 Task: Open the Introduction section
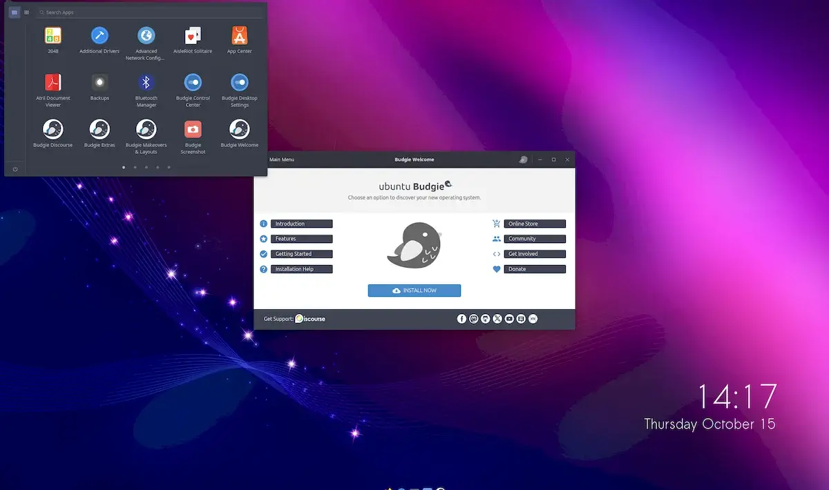click(x=302, y=224)
